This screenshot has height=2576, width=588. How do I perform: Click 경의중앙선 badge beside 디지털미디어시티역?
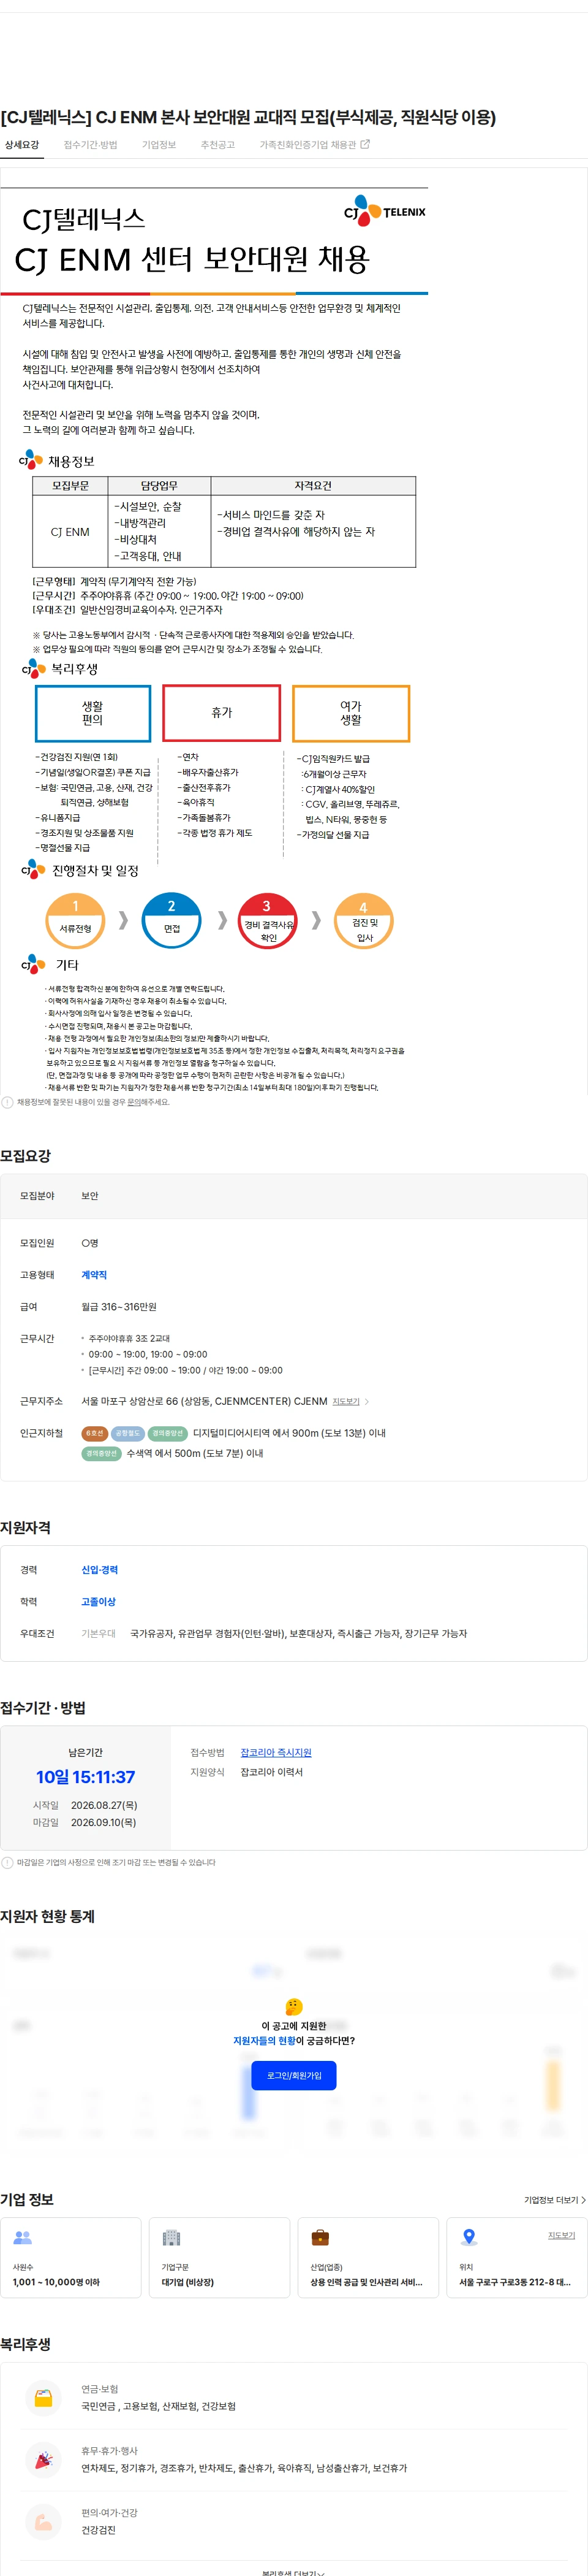[x=168, y=1433]
